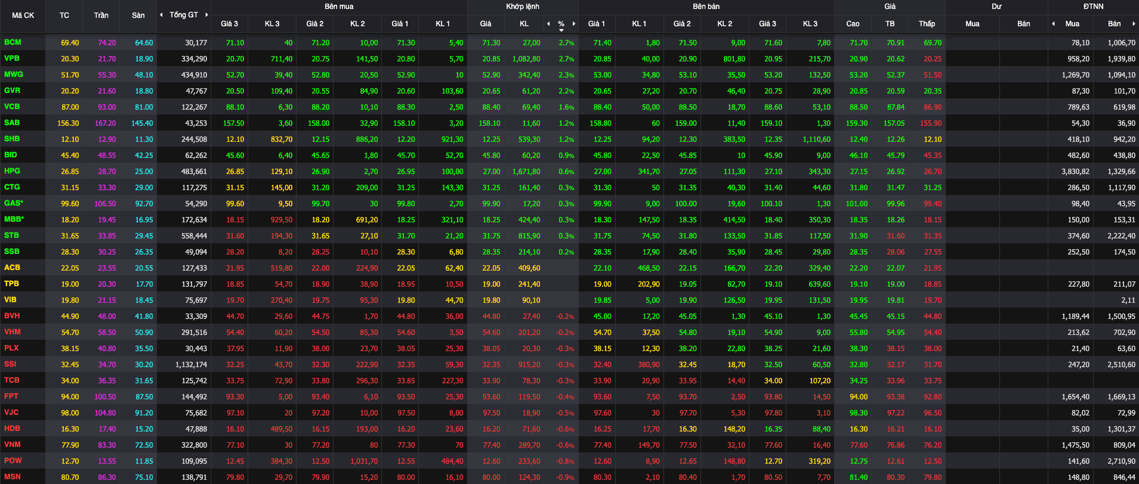
Task: Open the SSB stock symbol
Action: 11,252
